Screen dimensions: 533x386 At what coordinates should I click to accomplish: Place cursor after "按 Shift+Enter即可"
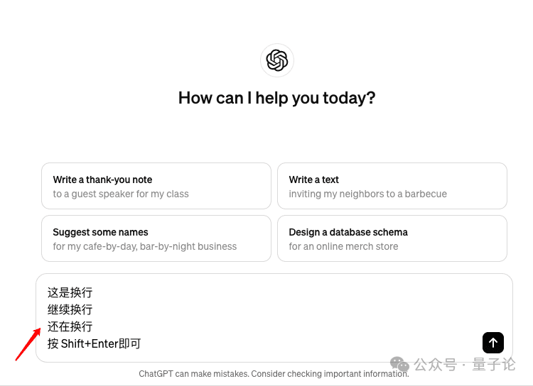click(x=141, y=343)
